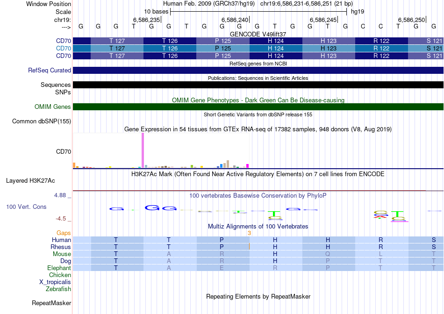Click the Human Feb. 2009 (GRCh37/hg19) text
The height and width of the screenshot is (314, 444).
point(209,4)
